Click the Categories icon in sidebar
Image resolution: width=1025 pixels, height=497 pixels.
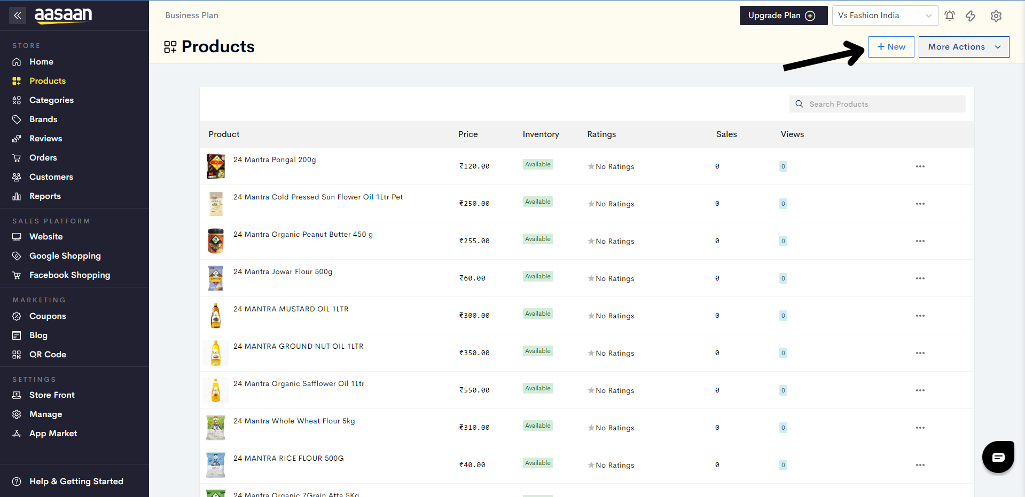coord(17,100)
